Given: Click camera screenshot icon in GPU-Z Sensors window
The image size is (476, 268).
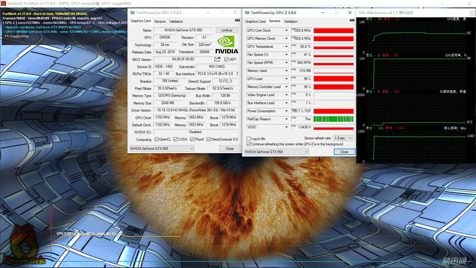Looking at the screenshot, I should 352,20.
